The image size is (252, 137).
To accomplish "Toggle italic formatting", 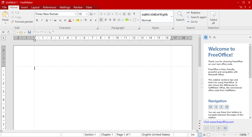I will point(42,20).
